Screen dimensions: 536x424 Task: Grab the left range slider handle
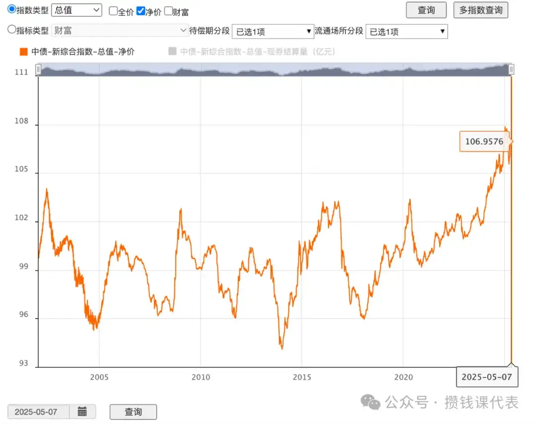(x=38, y=70)
